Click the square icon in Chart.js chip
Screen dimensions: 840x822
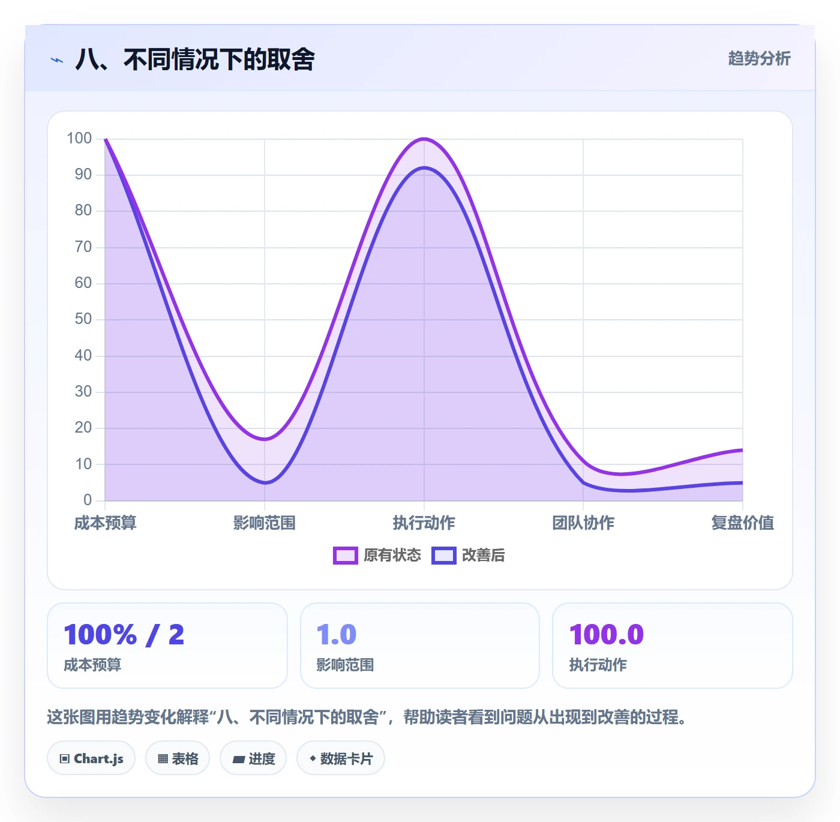pos(65,759)
